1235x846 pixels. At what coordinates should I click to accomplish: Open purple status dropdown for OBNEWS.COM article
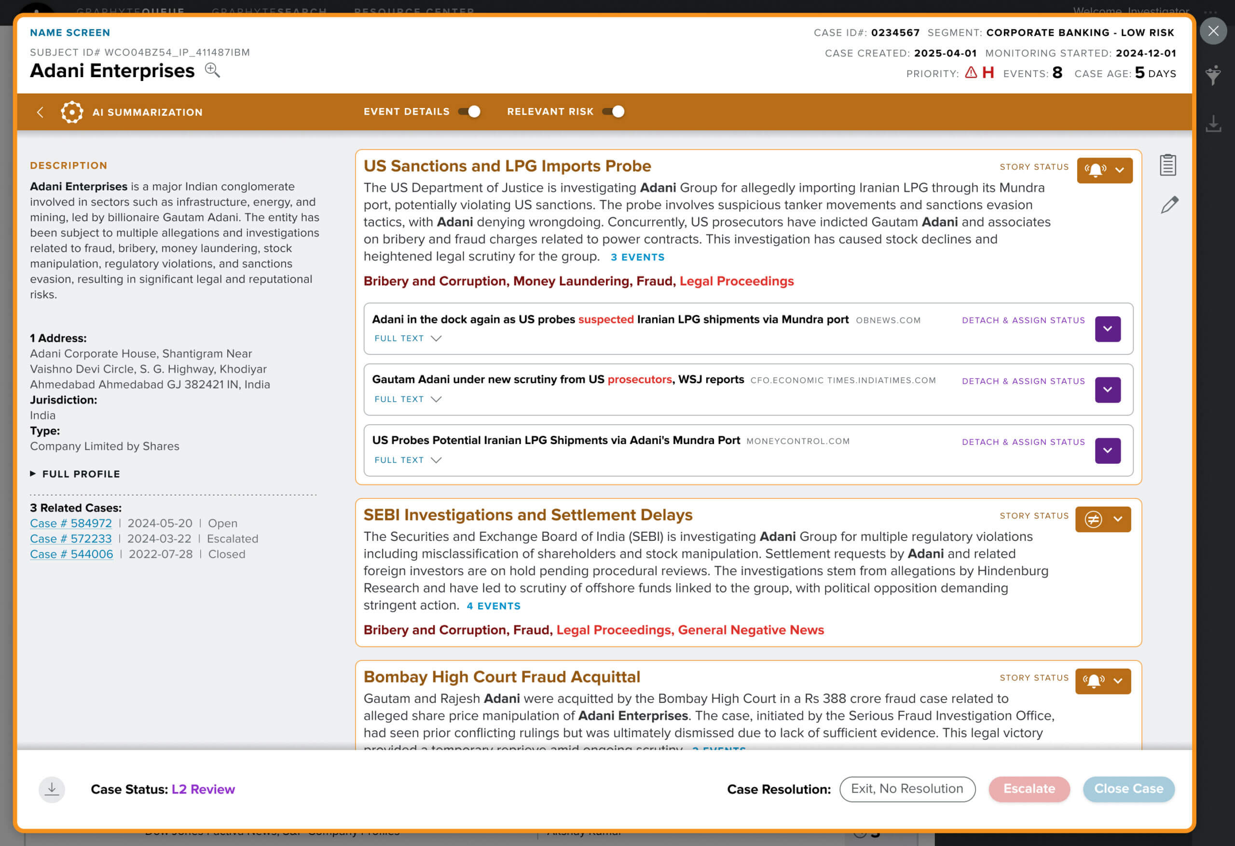(1108, 329)
